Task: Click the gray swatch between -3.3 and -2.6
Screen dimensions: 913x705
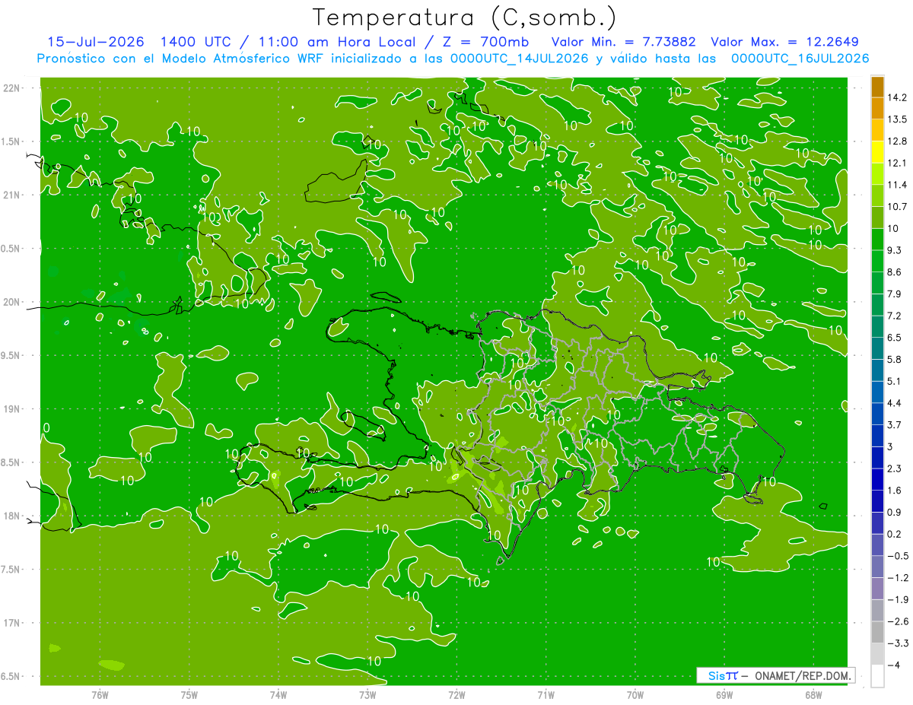Action: 878,632
